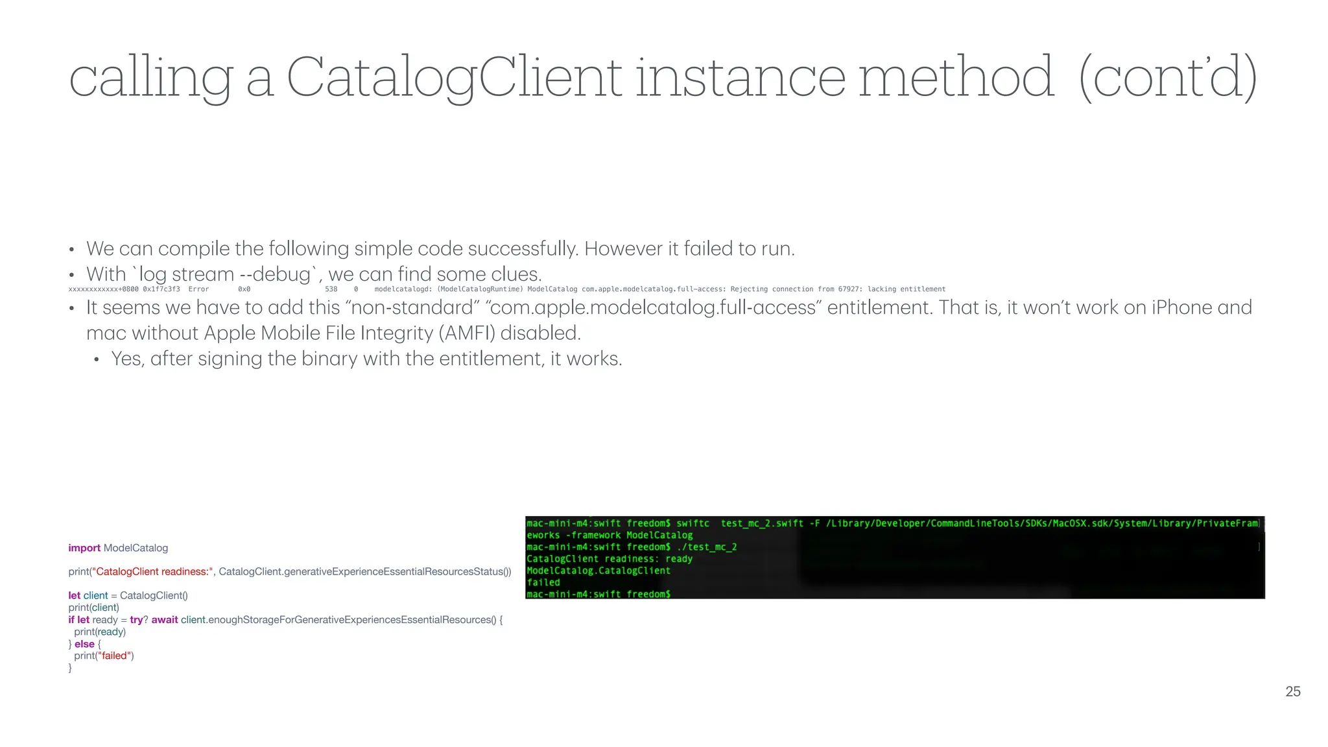The image size is (1328, 747).
Task: Click the code line 'print("CatalogClient readiness:"...'
Action: point(290,572)
